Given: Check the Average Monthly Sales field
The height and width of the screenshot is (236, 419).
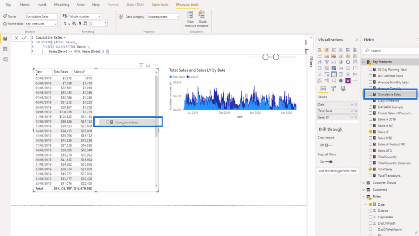Looking at the screenshot, I should point(370,82).
